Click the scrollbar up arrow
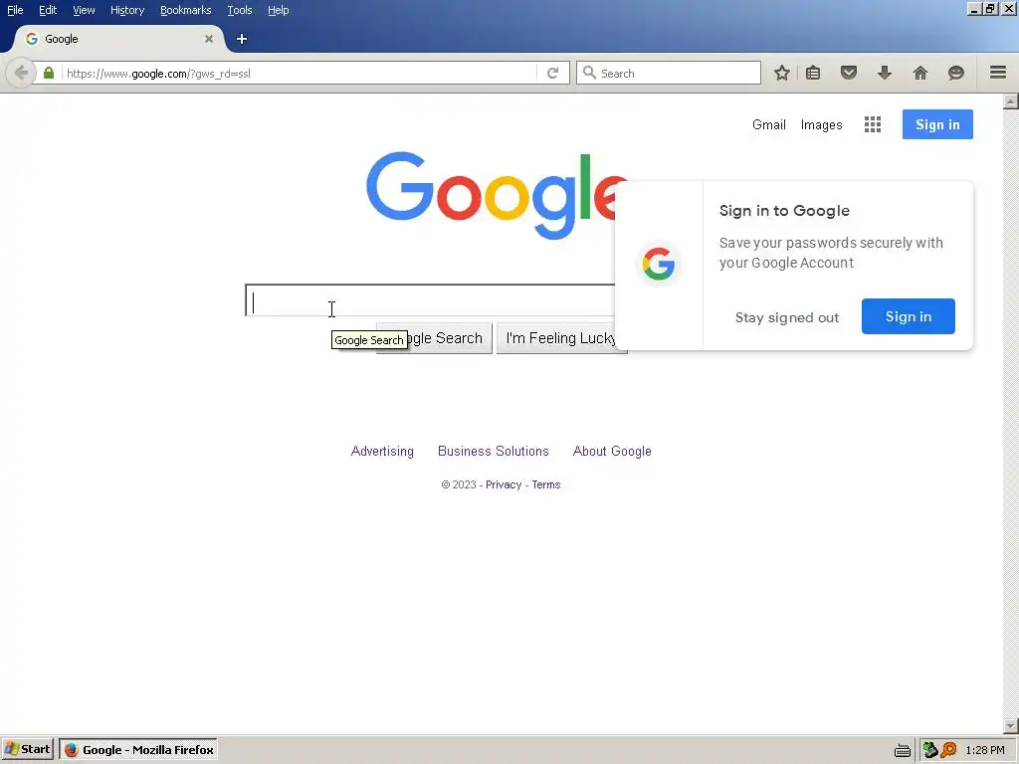 (x=1011, y=101)
